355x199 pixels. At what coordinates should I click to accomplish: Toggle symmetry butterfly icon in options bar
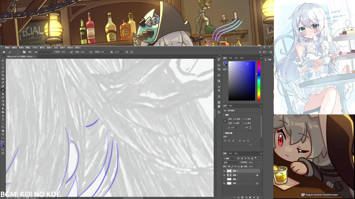131,52
